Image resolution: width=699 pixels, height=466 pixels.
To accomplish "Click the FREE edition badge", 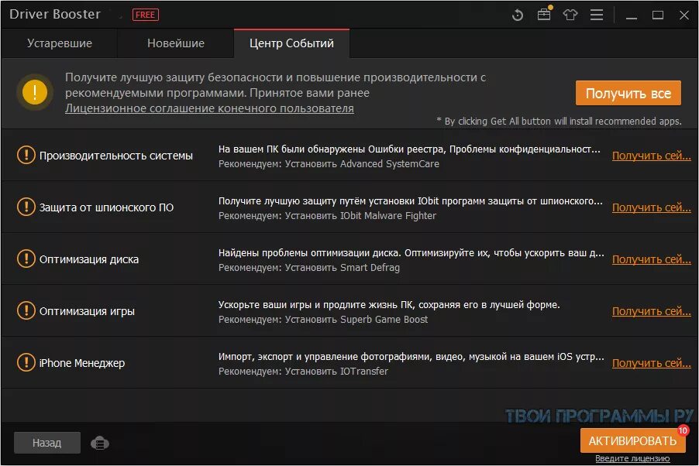I will 146,15.
